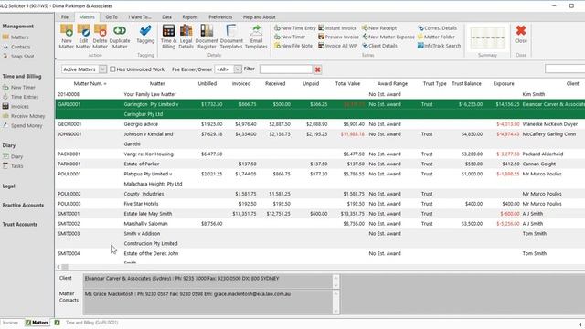The height and width of the screenshot is (329, 585).
Task: Open the Preferences menu
Action: (220, 17)
